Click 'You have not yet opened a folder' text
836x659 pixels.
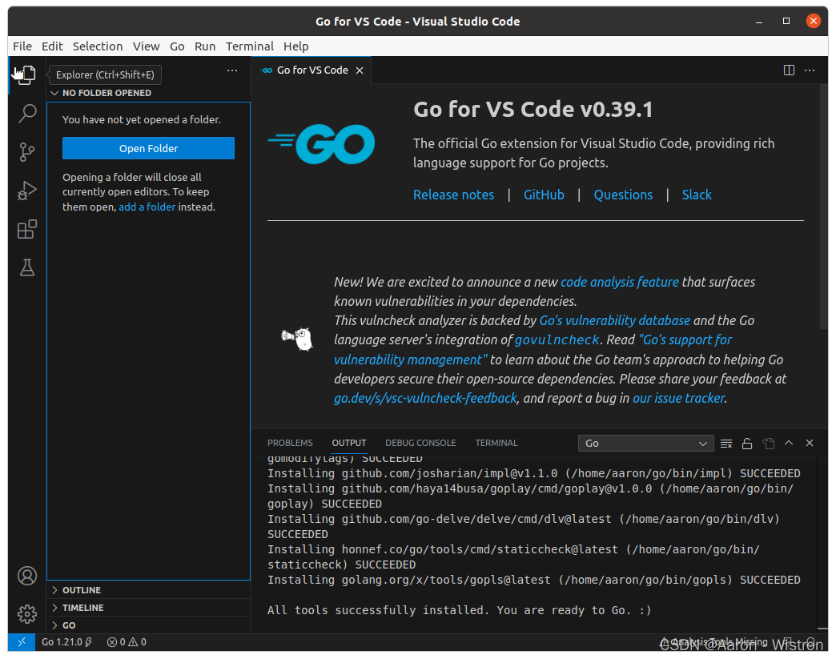(x=141, y=120)
